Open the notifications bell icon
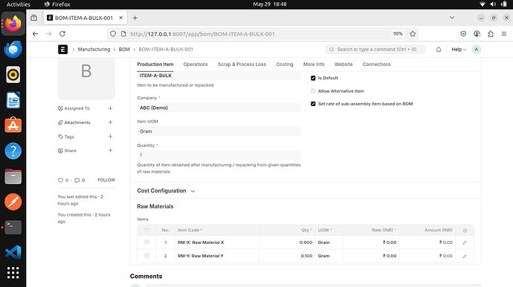This screenshot has width=513, height=287. point(439,49)
